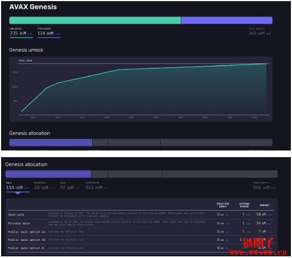Click the Vesting period column header
The image size is (292, 258).
tap(244, 205)
